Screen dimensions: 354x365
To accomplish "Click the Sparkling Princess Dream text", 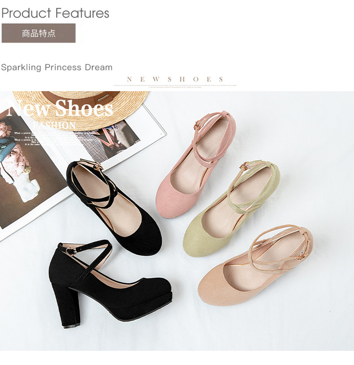I will (x=57, y=67).
